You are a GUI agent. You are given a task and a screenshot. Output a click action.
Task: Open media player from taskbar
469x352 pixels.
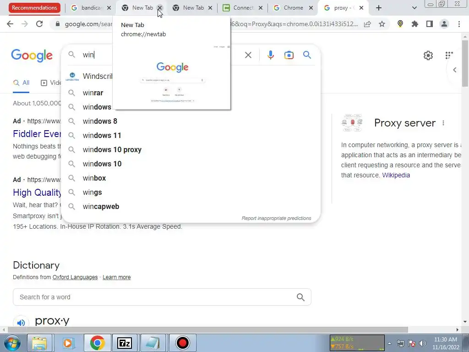point(68,343)
